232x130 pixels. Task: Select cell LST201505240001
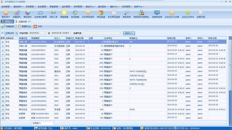42,88
